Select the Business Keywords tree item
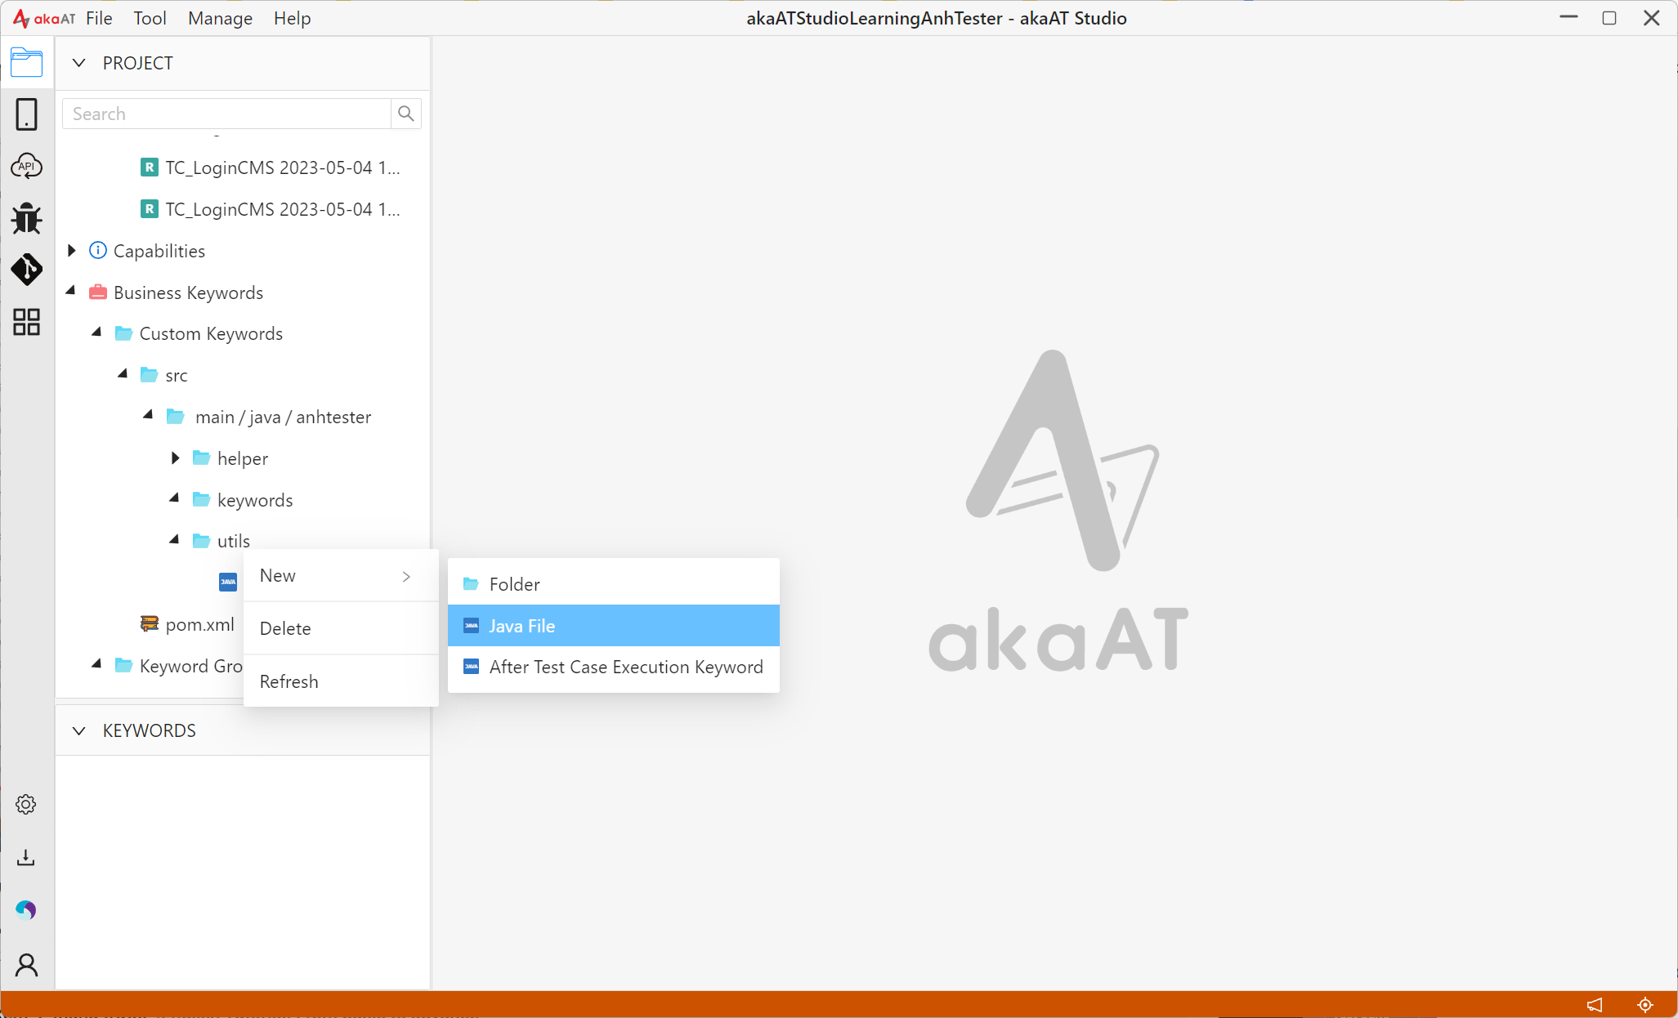The height and width of the screenshot is (1018, 1678). [x=188, y=292]
